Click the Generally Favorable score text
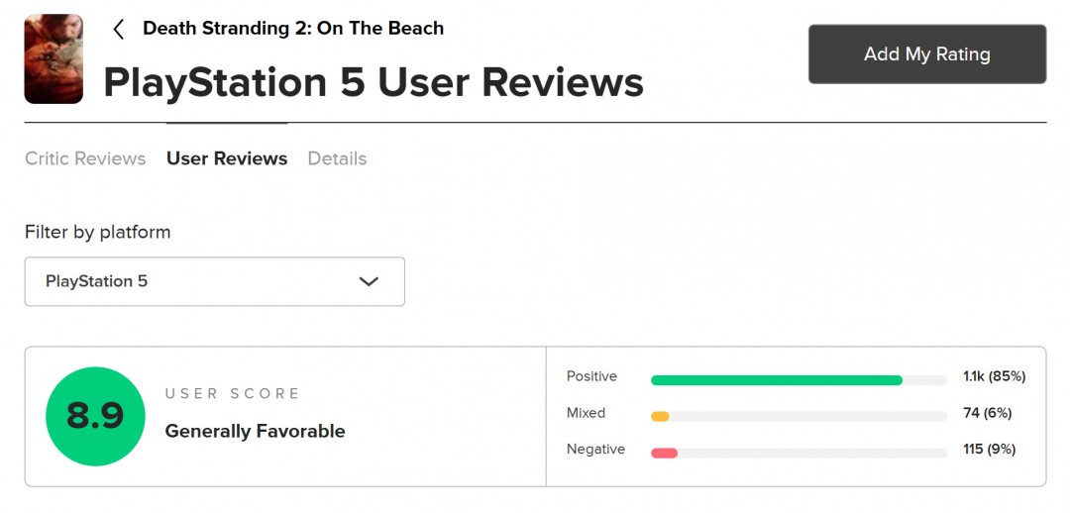Viewport: 1070px width, 513px height. 255,432
